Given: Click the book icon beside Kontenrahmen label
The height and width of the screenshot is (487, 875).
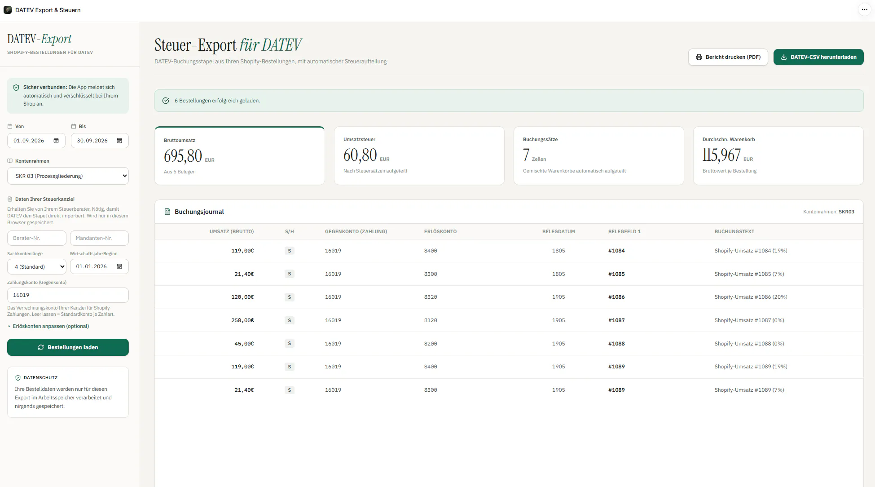Looking at the screenshot, I should 10,161.
